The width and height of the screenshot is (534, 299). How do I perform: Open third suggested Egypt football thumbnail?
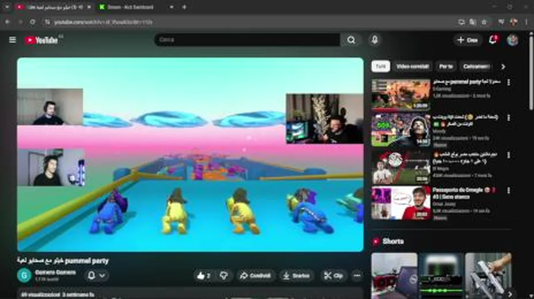(x=401, y=167)
